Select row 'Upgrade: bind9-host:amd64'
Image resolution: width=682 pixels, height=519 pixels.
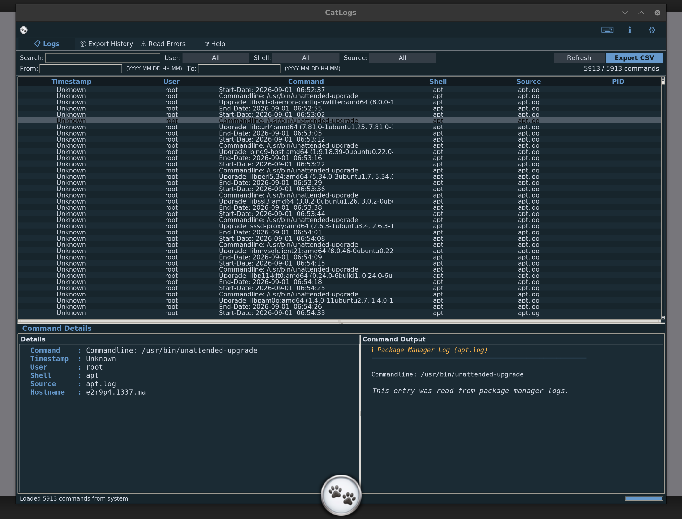(339, 152)
